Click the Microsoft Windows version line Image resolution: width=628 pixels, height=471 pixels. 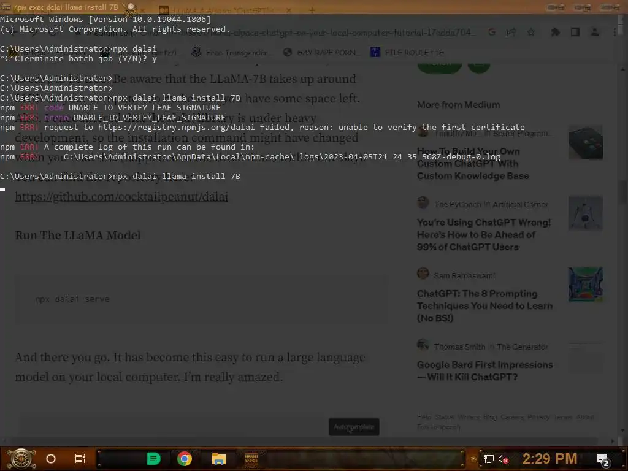click(x=105, y=19)
